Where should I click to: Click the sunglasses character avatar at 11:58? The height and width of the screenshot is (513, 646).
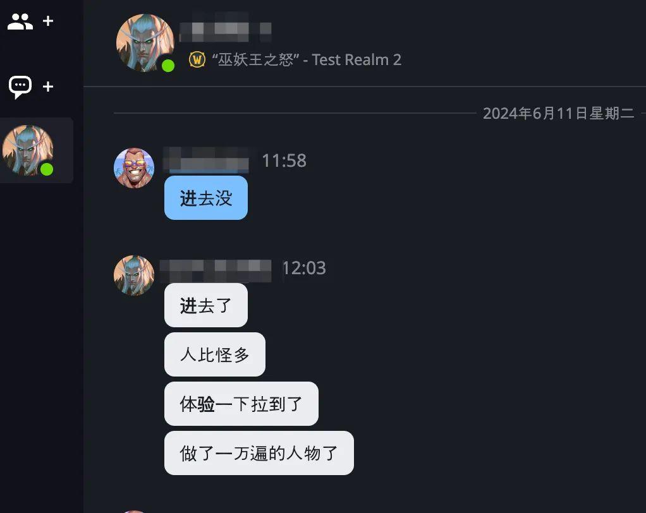click(134, 168)
